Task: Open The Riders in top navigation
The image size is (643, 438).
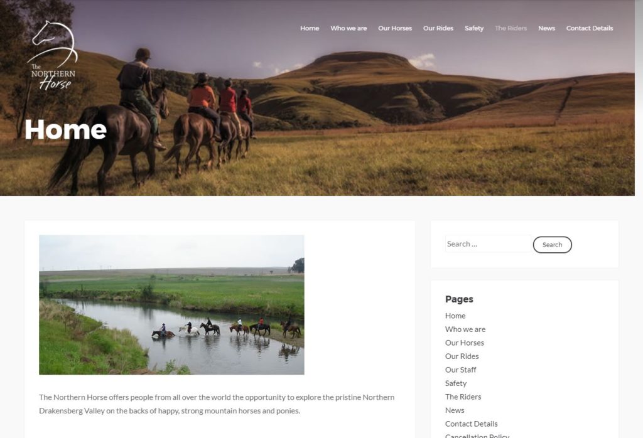Action: tap(511, 28)
